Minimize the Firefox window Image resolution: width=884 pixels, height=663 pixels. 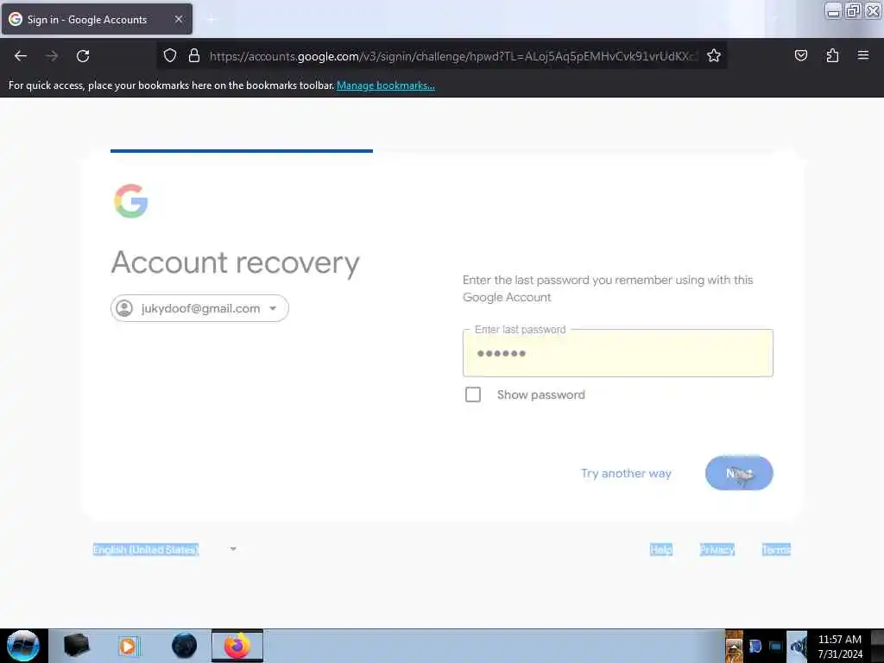pos(833,10)
